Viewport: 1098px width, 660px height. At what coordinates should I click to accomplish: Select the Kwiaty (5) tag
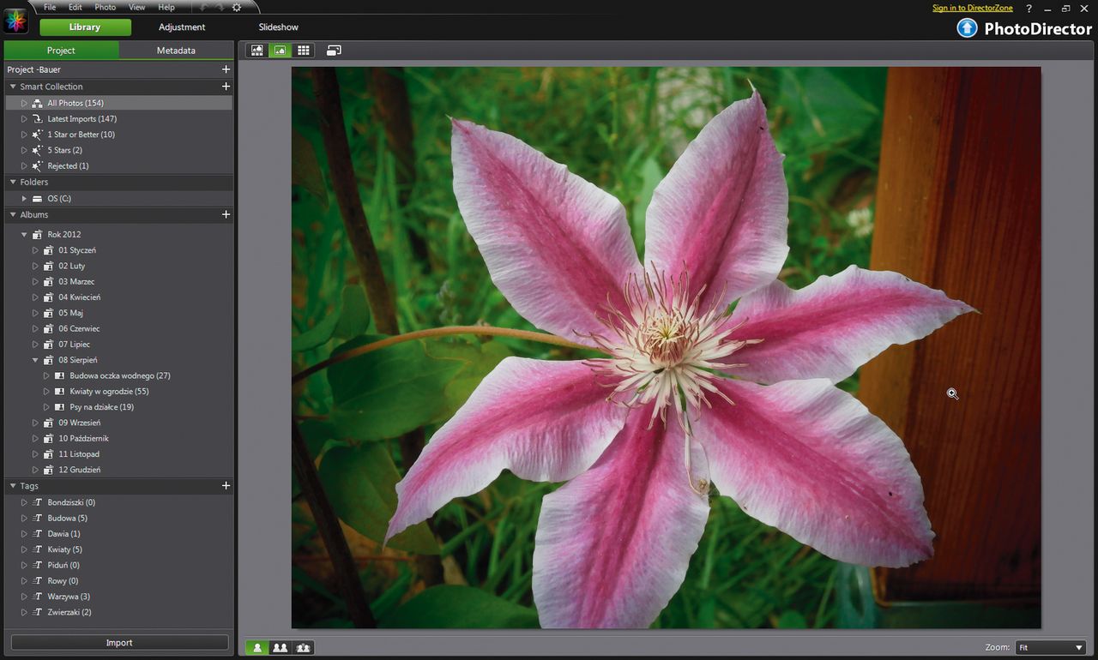pos(65,549)
